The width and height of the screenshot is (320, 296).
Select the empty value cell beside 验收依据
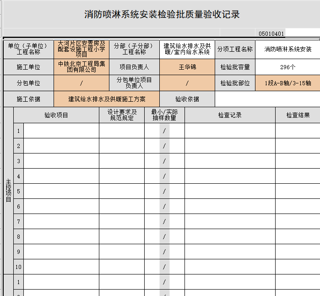267,99
